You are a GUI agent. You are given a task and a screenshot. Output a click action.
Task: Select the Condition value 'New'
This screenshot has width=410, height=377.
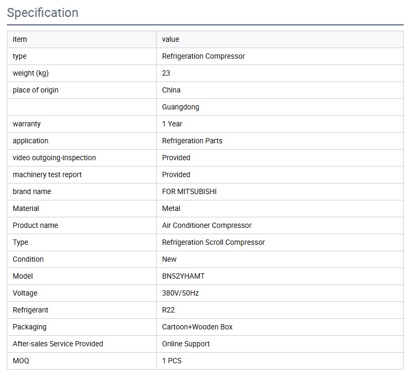(x=169, y=259)
